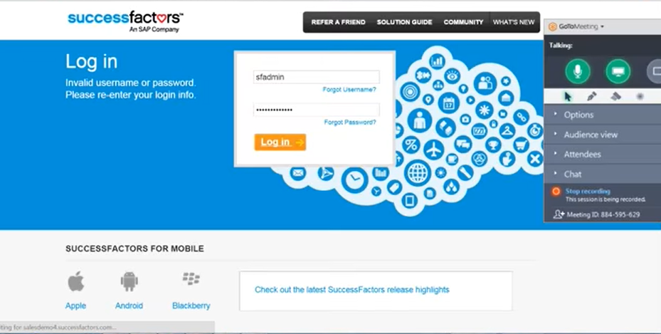The image size is (661, 334).
Task: Open the Apple text link
Action: 75,306
